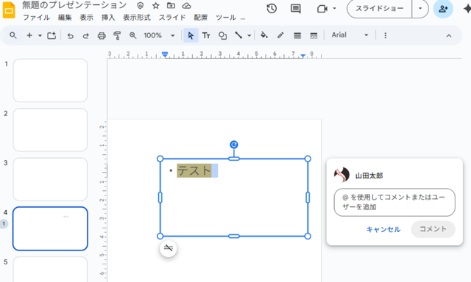471x282 pixels.
Task: Open the ファイル menu
Action: pyautogui.click(x=36, y=18)
